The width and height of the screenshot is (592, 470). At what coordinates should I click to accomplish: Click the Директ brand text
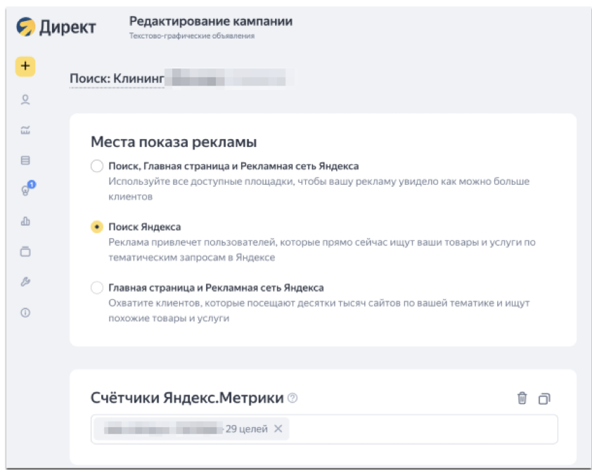pyautogui.click(x=67, y=27)
